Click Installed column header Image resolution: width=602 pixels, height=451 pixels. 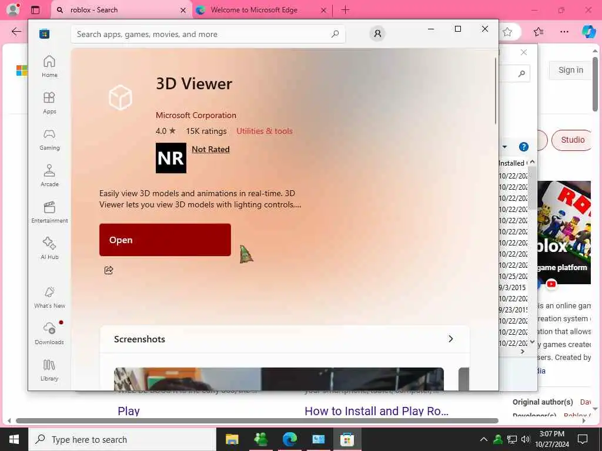513,163
